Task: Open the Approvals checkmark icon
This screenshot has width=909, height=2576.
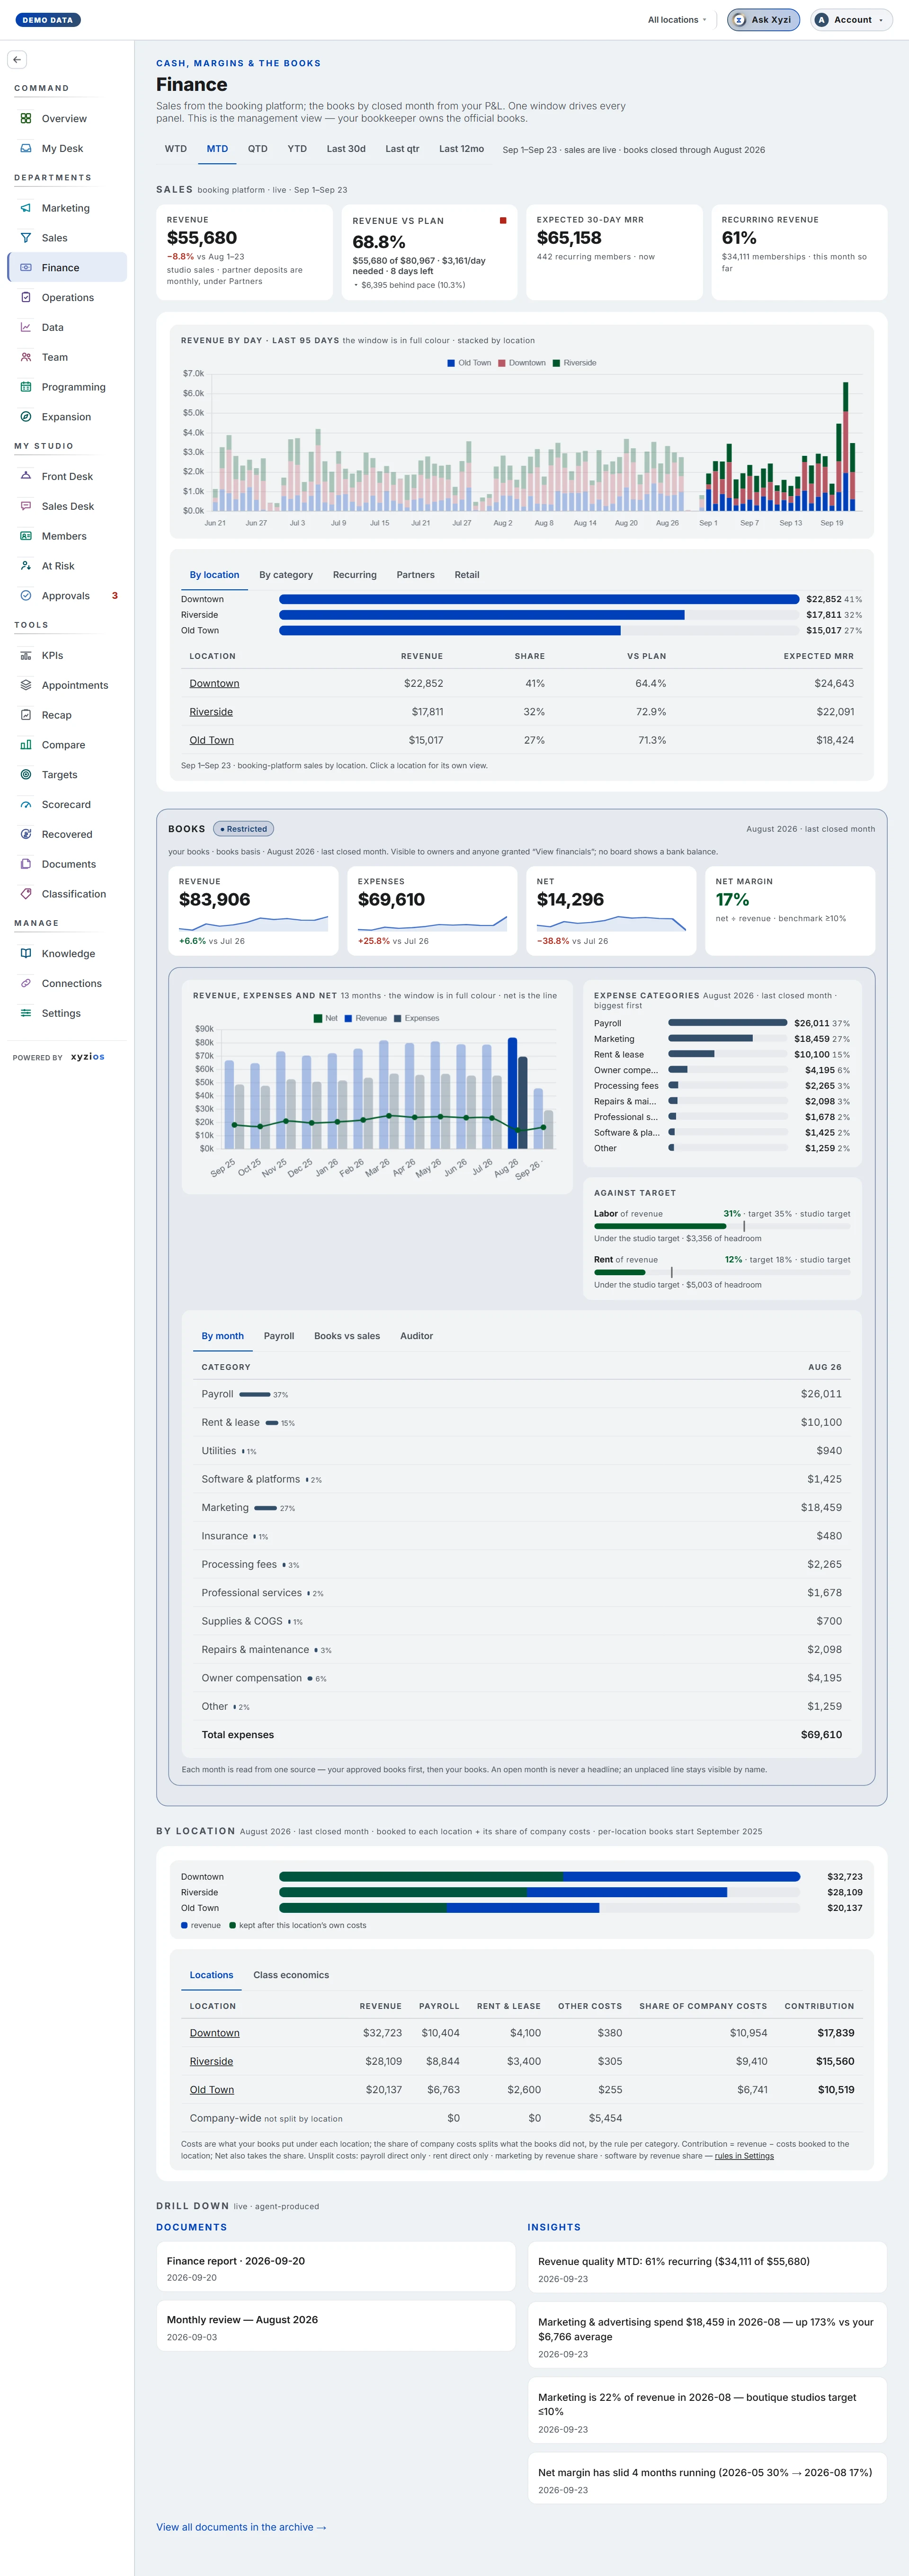Action: pyautogui.click(x=26, y=596)
